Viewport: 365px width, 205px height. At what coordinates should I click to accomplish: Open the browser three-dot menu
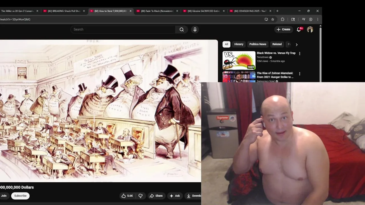click(x=318, y=19)
